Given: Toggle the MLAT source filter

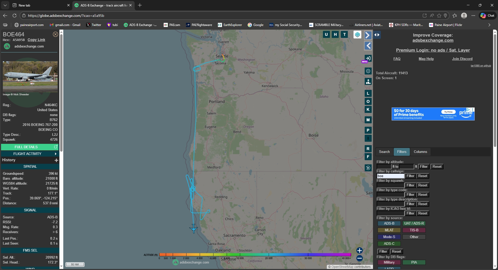Looking at the screenshot, I should tap(389, 230).
